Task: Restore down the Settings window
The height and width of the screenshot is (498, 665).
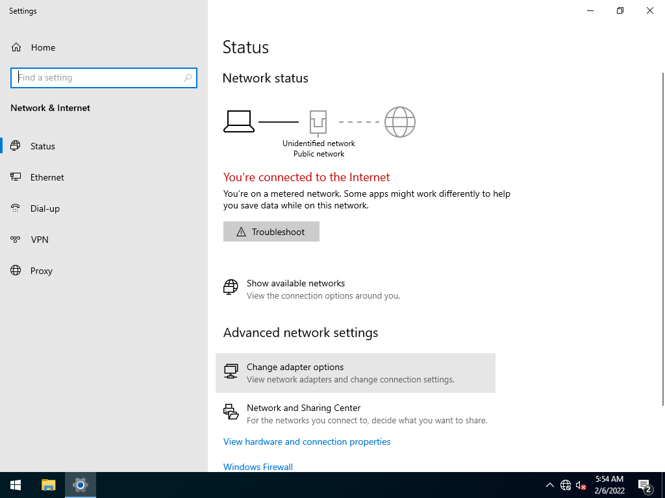Action: 620,10
